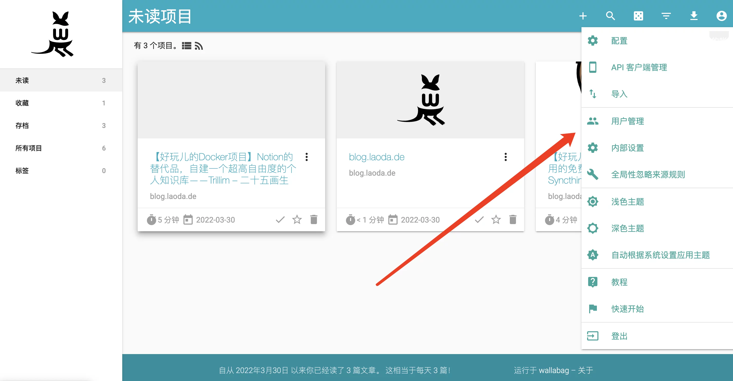Expand three-dot menu on Trillium card
The width and height of the screenshot is (733, 381).
tap(306, 157)
